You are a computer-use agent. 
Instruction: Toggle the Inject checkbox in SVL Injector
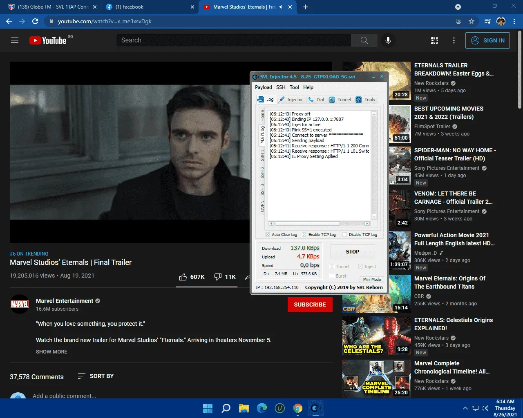pyautogui.click(x=360, y=267)
